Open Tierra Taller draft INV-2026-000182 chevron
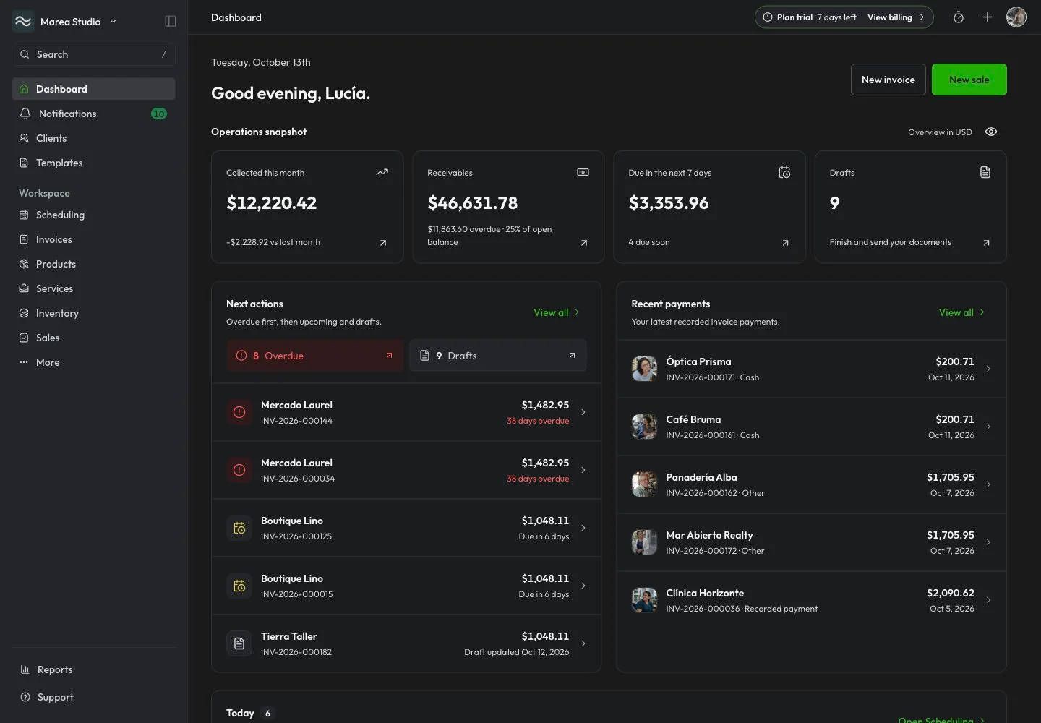Viewport: 1041px width, 723px height. pos(583,643)
